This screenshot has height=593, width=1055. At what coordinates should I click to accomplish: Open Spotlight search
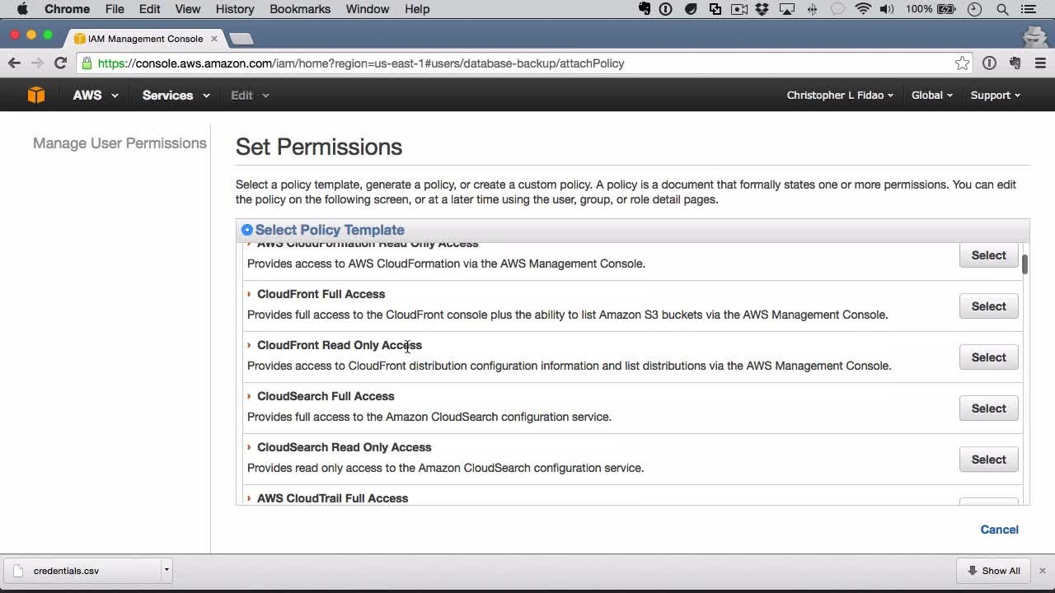coord(1002,9)
